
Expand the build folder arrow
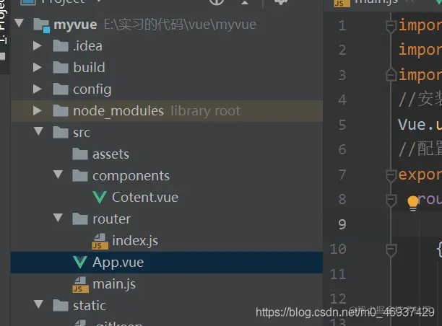point(38,67)
